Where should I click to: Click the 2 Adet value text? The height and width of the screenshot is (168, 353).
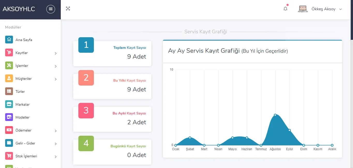pos(137,122)
